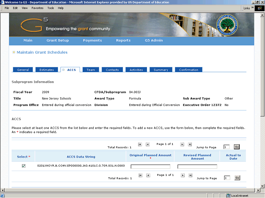Open the File menu
Screen dimensions: 265x198
pyautogui.click(x=7, y=8)
